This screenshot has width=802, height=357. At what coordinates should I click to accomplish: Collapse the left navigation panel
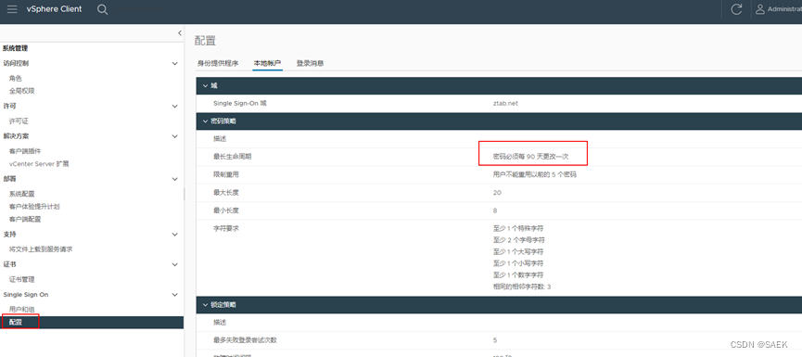[x=180, y=32]
